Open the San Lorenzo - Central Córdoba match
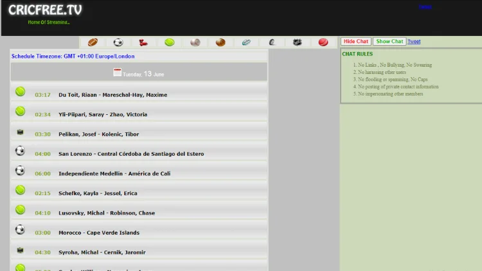The image size is (482, 271). point(131,154)
